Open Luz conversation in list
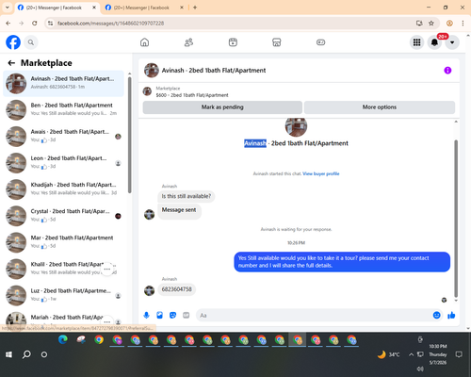 63,296
